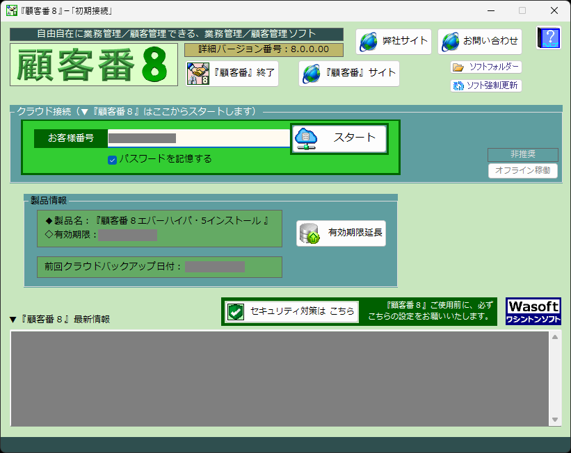Viewport: 571px width, 453px height.
Task: Click the cloud server icon on スタート
Action: coord(306,139)
